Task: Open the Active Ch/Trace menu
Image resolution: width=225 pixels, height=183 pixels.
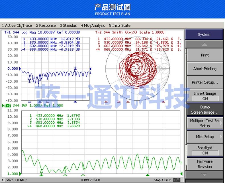Action: click(17, 26)
